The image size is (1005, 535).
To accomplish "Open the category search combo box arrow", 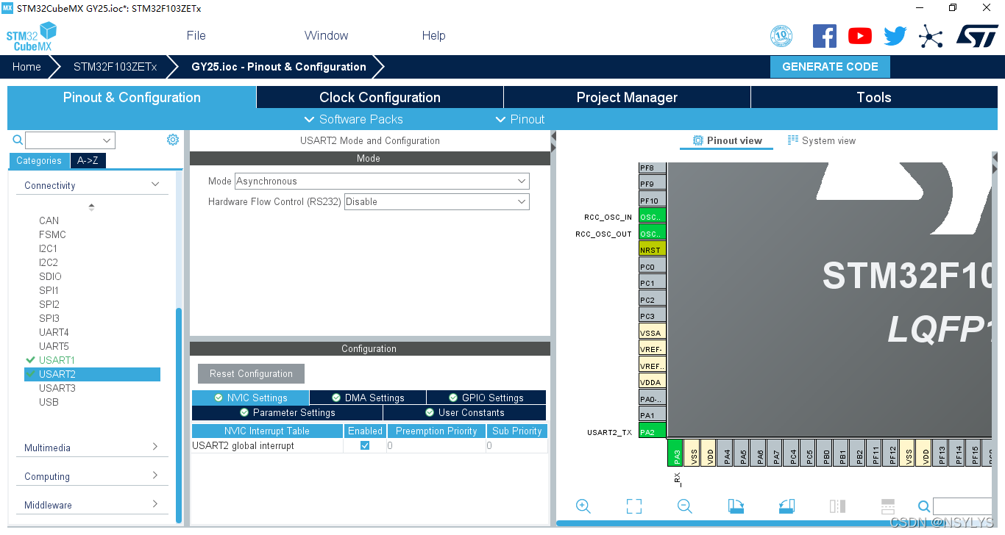I will coord(107,140).
